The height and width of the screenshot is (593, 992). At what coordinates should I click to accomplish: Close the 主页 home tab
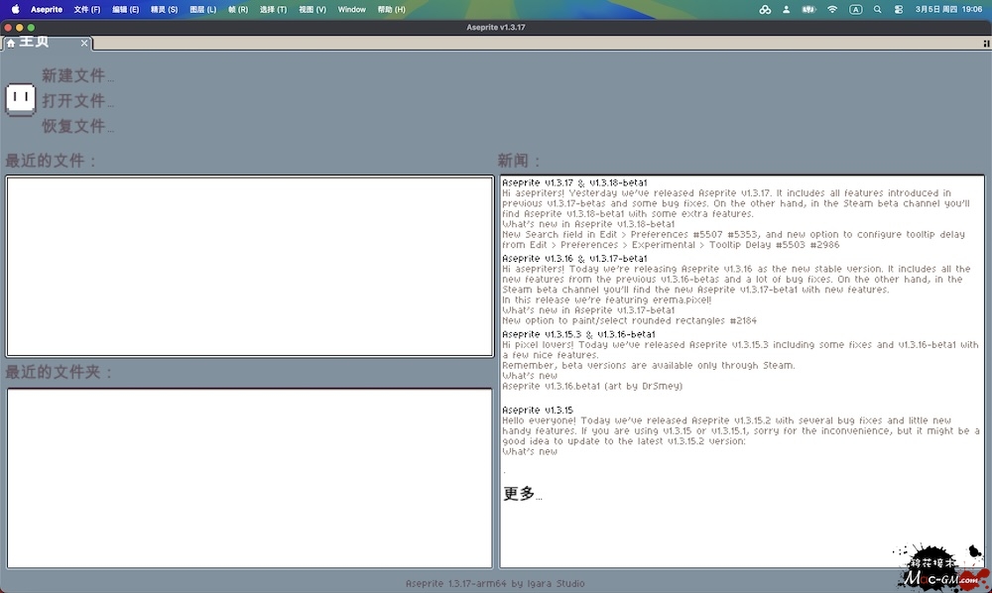[x=84, y=43]
